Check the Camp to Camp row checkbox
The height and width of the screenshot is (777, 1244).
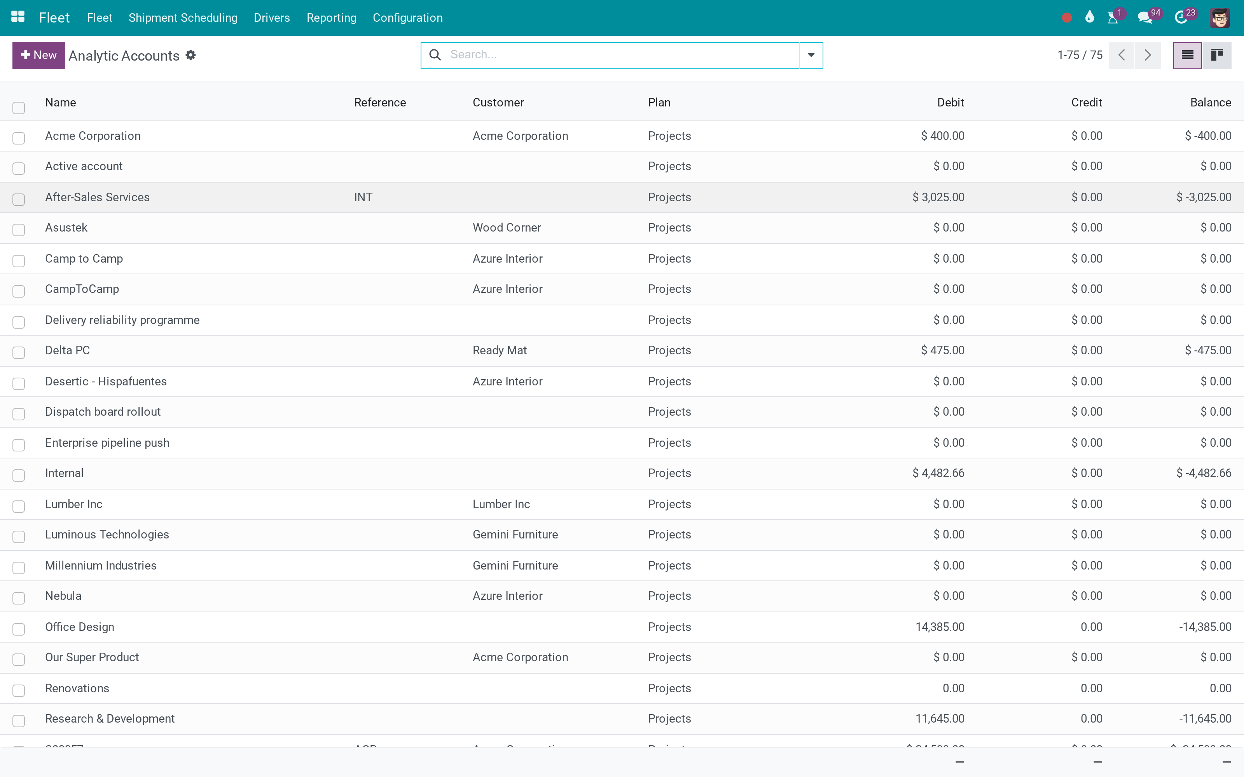[19, 261]
